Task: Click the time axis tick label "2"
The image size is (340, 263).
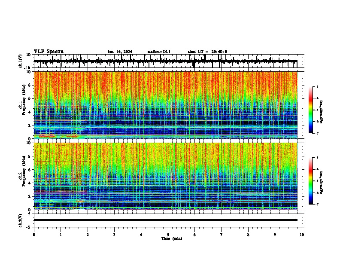Action: tap(88, 235)
